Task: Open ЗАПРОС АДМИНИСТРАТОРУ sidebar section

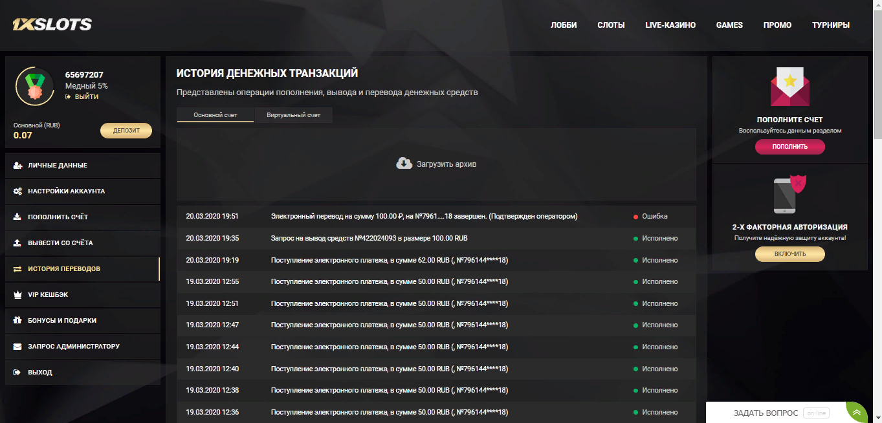Action: click(82, 347)
